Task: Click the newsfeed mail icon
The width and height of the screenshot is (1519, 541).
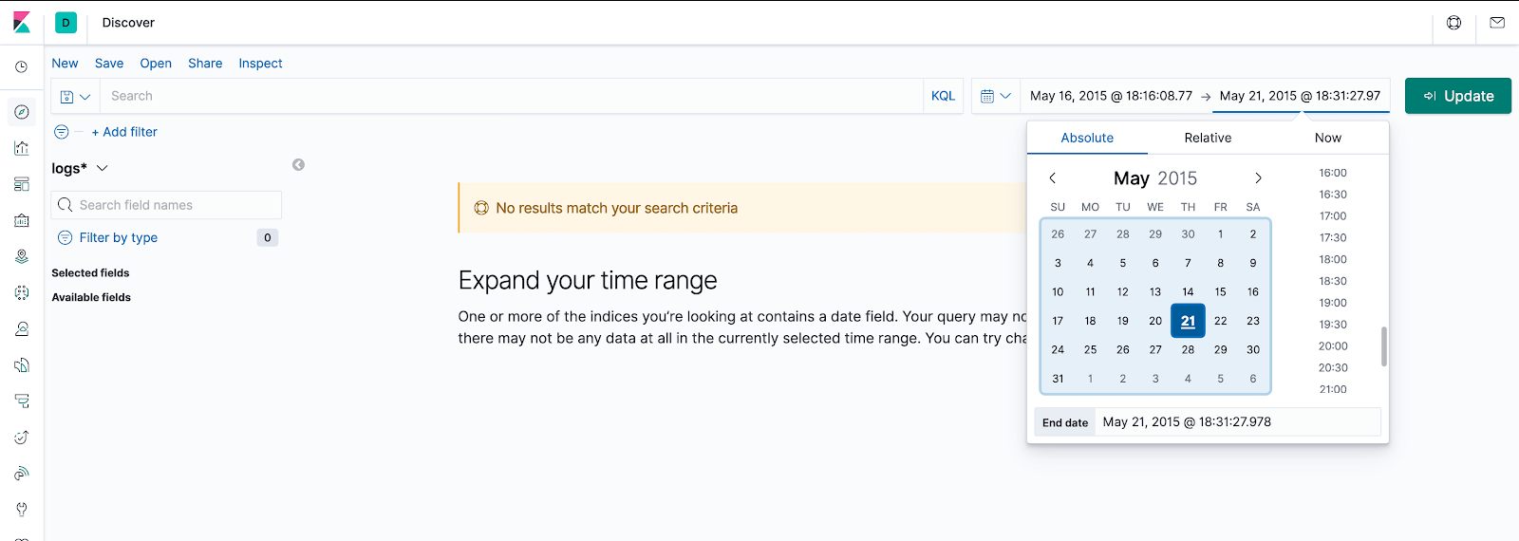Action: click(1497, 23)
